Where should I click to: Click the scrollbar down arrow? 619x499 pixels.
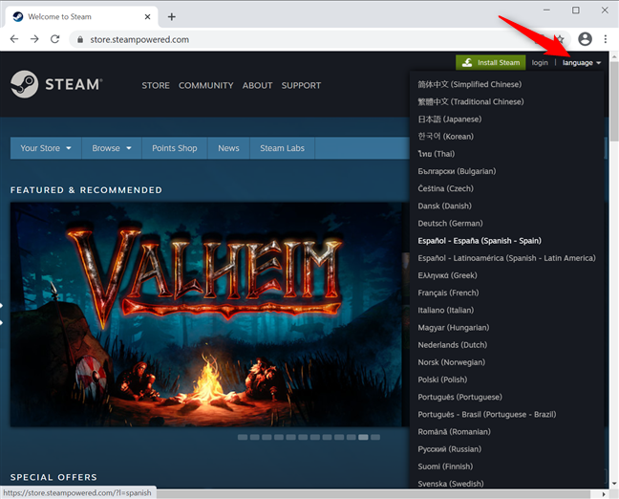pyautogui.click(x=614, y=483)
